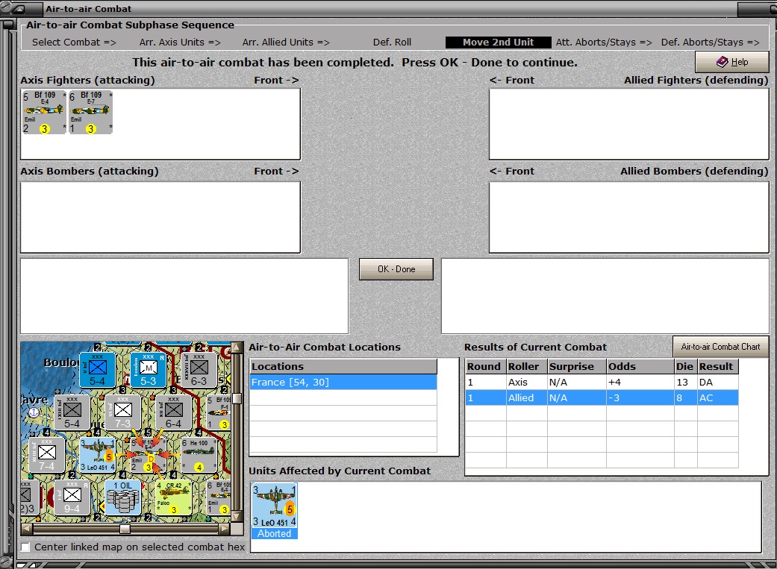Select the gray 5-4 infantry corps near Havre

coord(72,412)
